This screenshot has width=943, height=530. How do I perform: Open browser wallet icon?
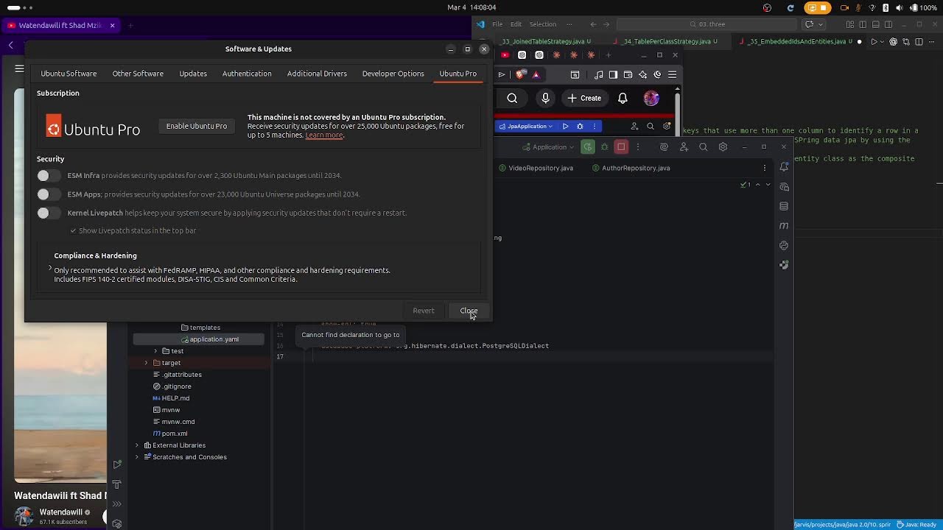[628, 74]
